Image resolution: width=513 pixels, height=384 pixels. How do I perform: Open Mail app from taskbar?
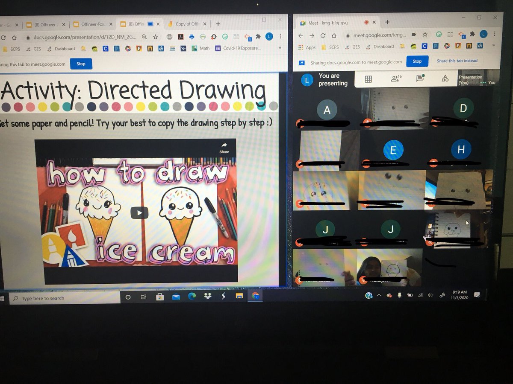click(176, 297)
